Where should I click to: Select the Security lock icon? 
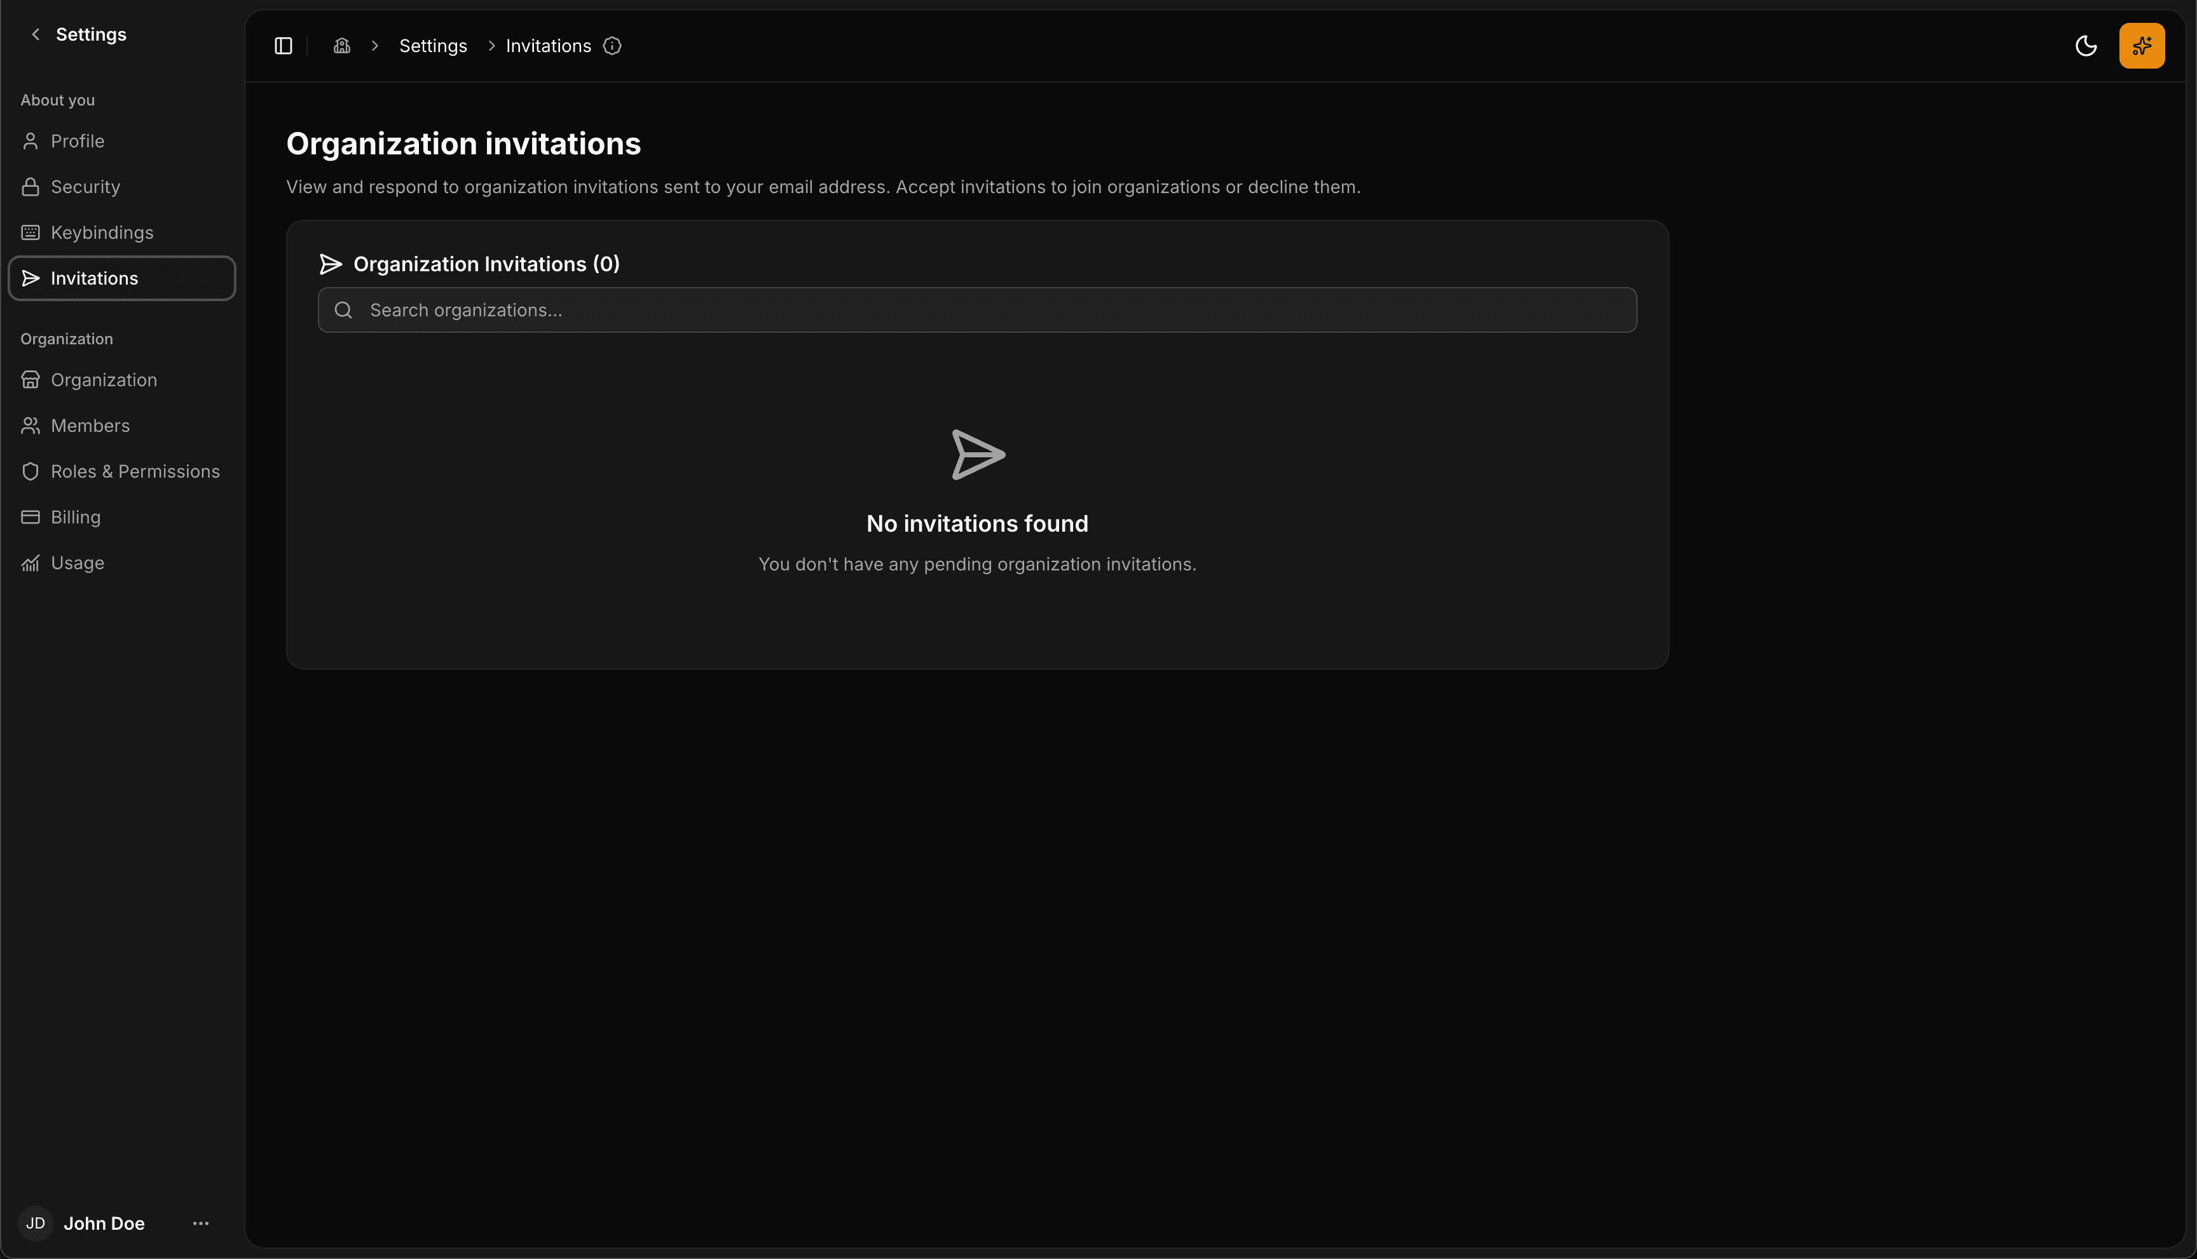point(31,186)
